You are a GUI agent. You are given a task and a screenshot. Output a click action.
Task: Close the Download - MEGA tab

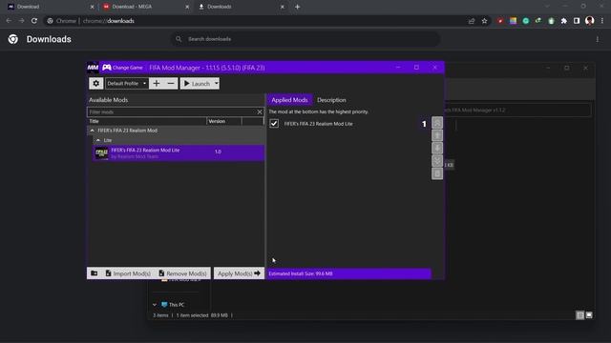[x=187, y=7]
